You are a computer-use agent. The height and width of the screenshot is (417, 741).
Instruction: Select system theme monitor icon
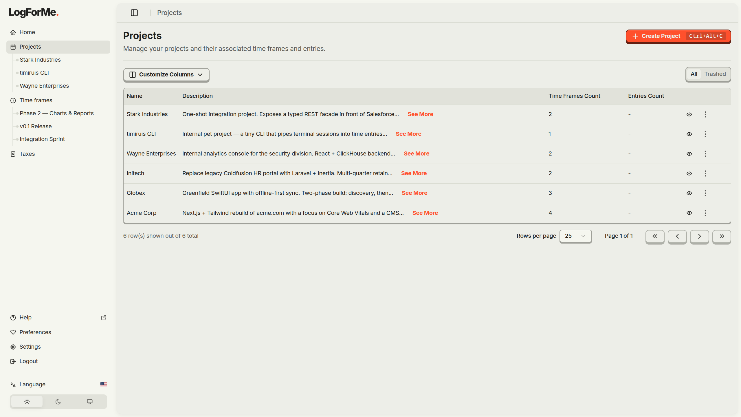90,402
